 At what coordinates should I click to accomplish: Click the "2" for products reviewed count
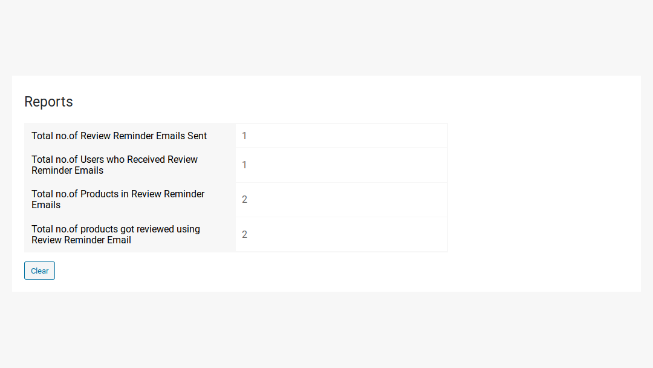245,234
